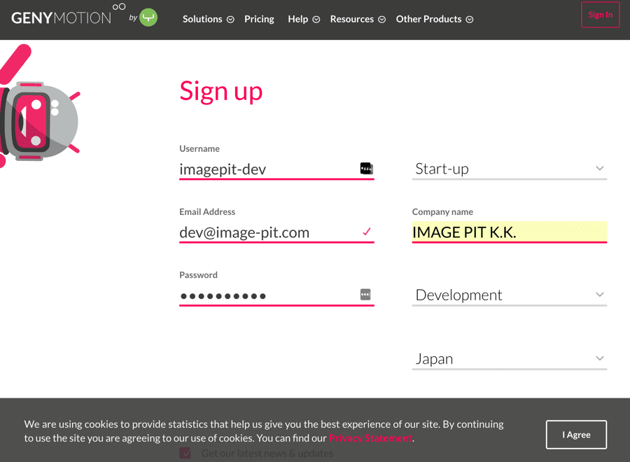
Task: Open the Japan country dropdown
Action: click(x=509, y=358)
